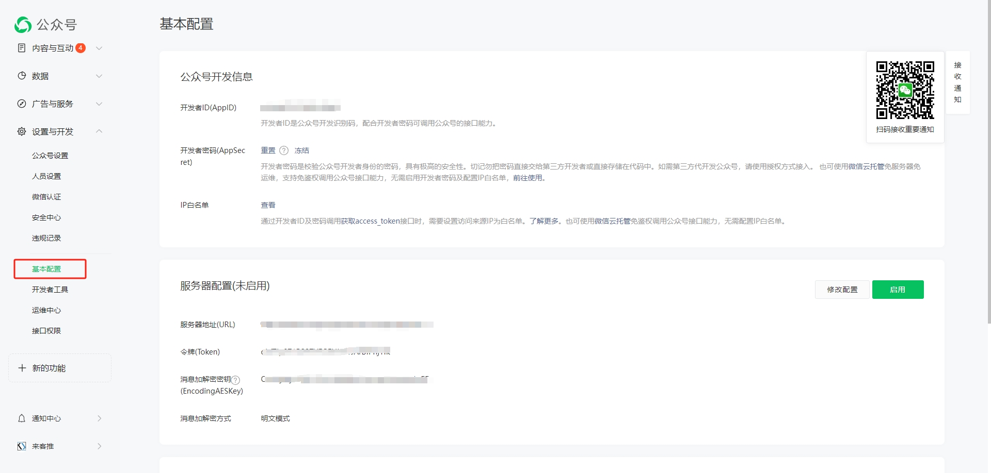The height and width of the screenshot is (473, 991).
Task: Select 基本配置 in the sidebar
Action: point(46,269)
